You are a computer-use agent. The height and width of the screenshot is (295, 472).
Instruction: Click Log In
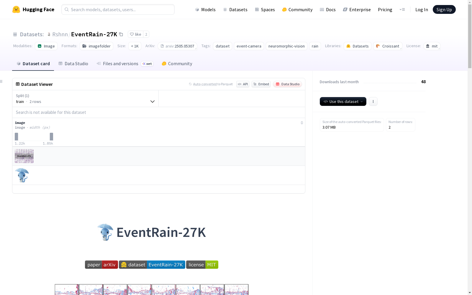[x=422, y=9]
